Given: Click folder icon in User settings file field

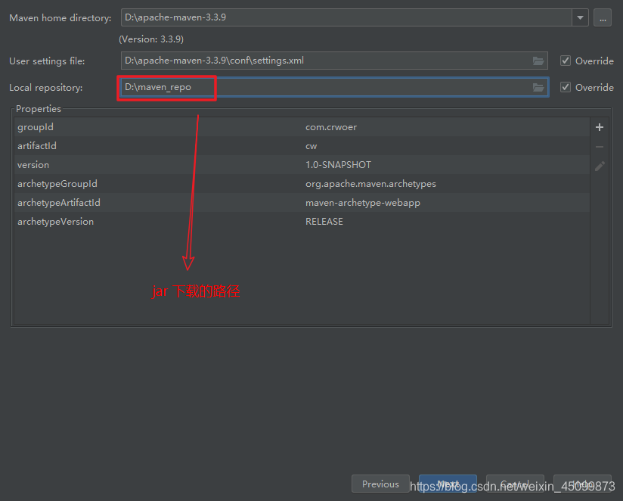Looking at the screenshot, I should coord(538,61).
